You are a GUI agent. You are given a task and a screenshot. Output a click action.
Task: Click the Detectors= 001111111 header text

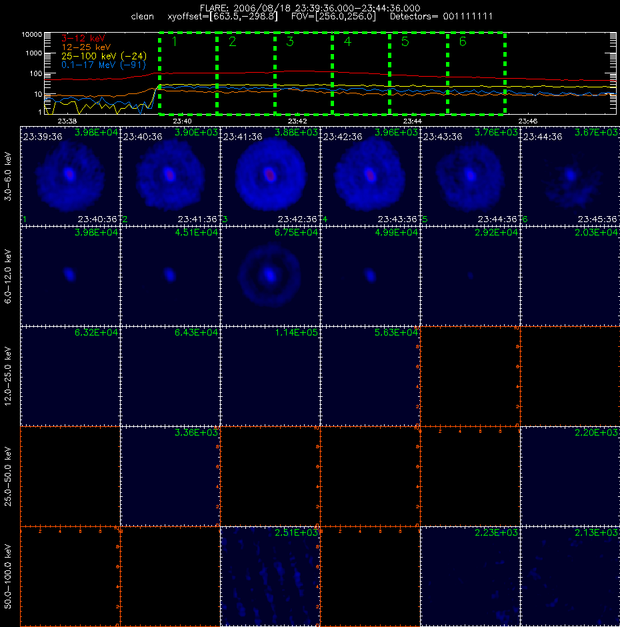click(x=441, y=17)
